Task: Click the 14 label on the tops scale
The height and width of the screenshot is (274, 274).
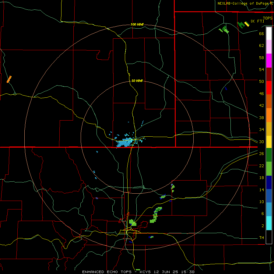Action: 262,190
